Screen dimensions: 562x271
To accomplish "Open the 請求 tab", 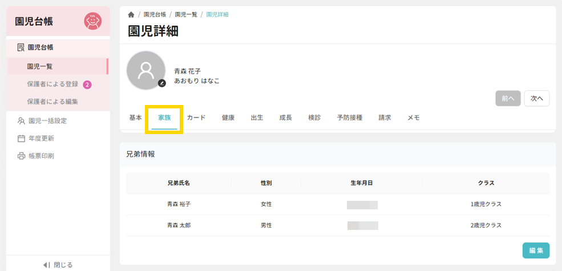I will [x=385, y=118].
